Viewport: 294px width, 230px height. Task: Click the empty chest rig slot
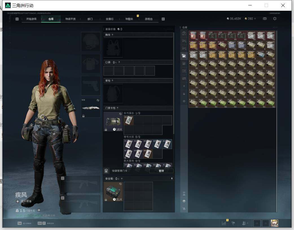(113, 48)
